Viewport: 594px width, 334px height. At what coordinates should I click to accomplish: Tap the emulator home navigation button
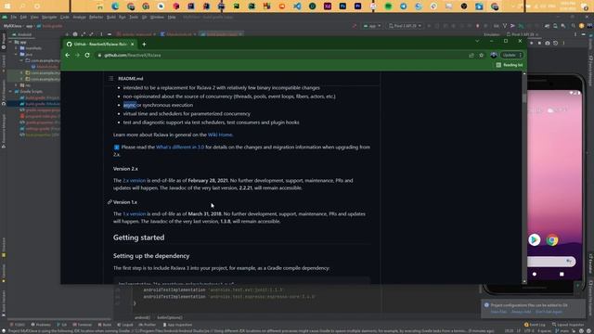[535, 274]
